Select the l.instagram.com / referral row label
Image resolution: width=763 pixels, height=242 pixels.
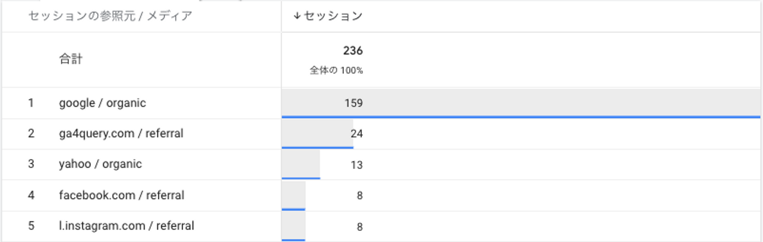(126, 226)
